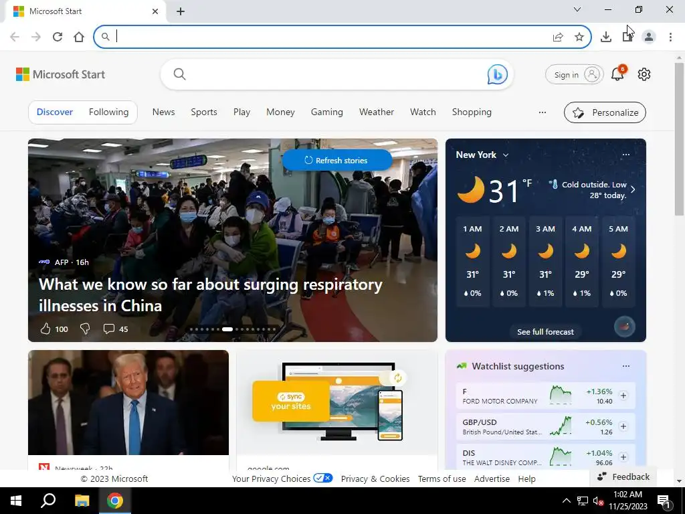Open the Windows notification center icon
The image size is (685, 514).
click(664, 501)
